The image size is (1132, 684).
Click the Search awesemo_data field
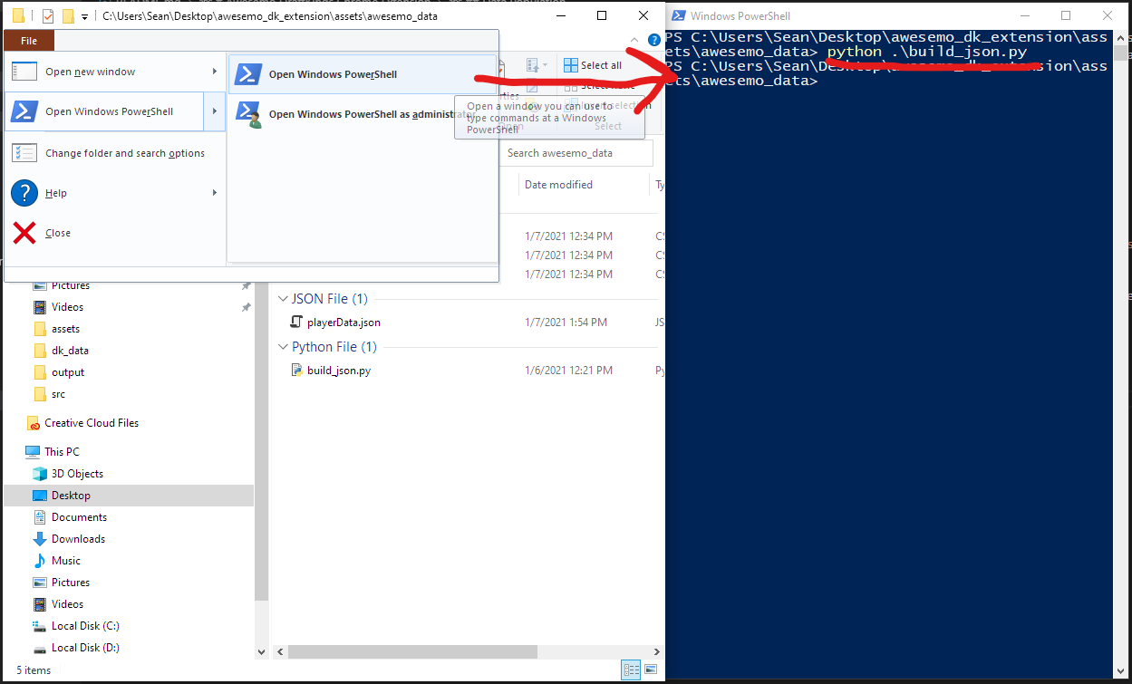577,153
